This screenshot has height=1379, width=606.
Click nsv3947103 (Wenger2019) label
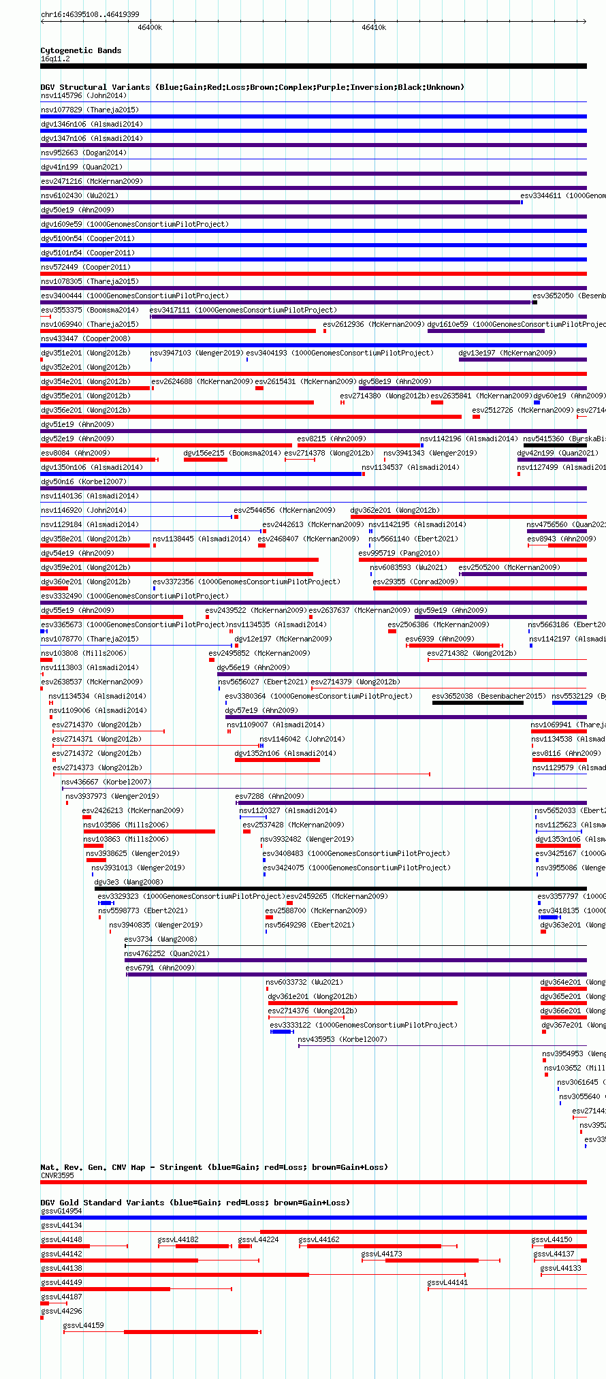197,353
